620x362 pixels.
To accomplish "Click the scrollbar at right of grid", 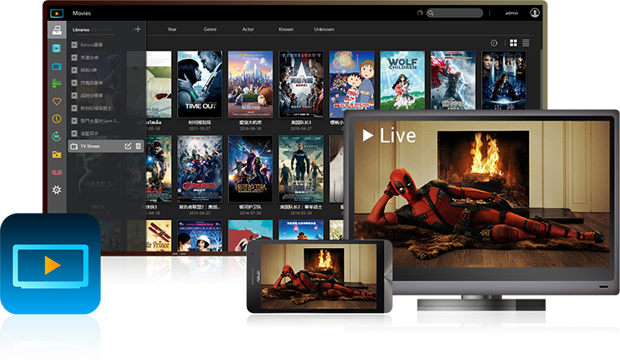I will click(541, 79).
